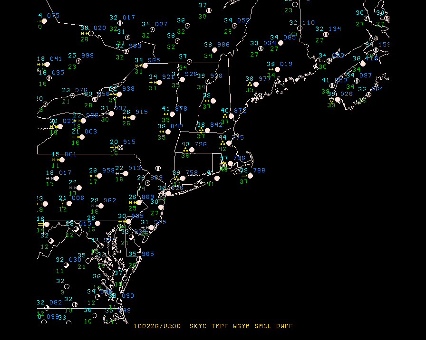
Task: Click the rain symbol below temperature 44
Action: (223, 143)
